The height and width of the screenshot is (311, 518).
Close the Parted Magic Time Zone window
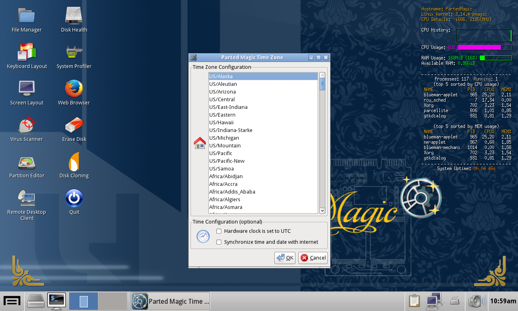pos(325,58)
